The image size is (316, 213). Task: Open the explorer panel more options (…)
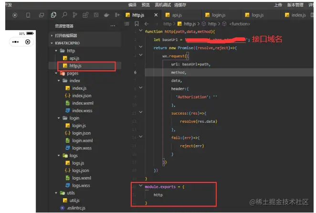[113, 26]
